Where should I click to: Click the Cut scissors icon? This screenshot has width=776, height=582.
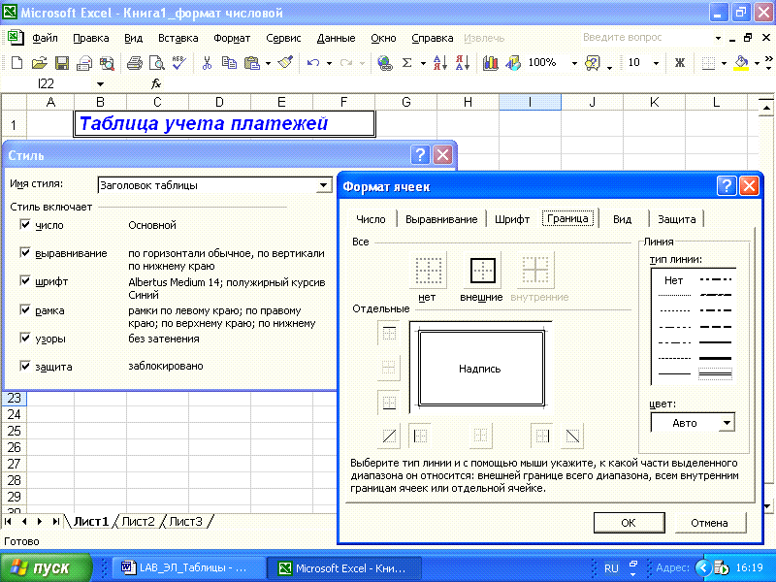207,63
